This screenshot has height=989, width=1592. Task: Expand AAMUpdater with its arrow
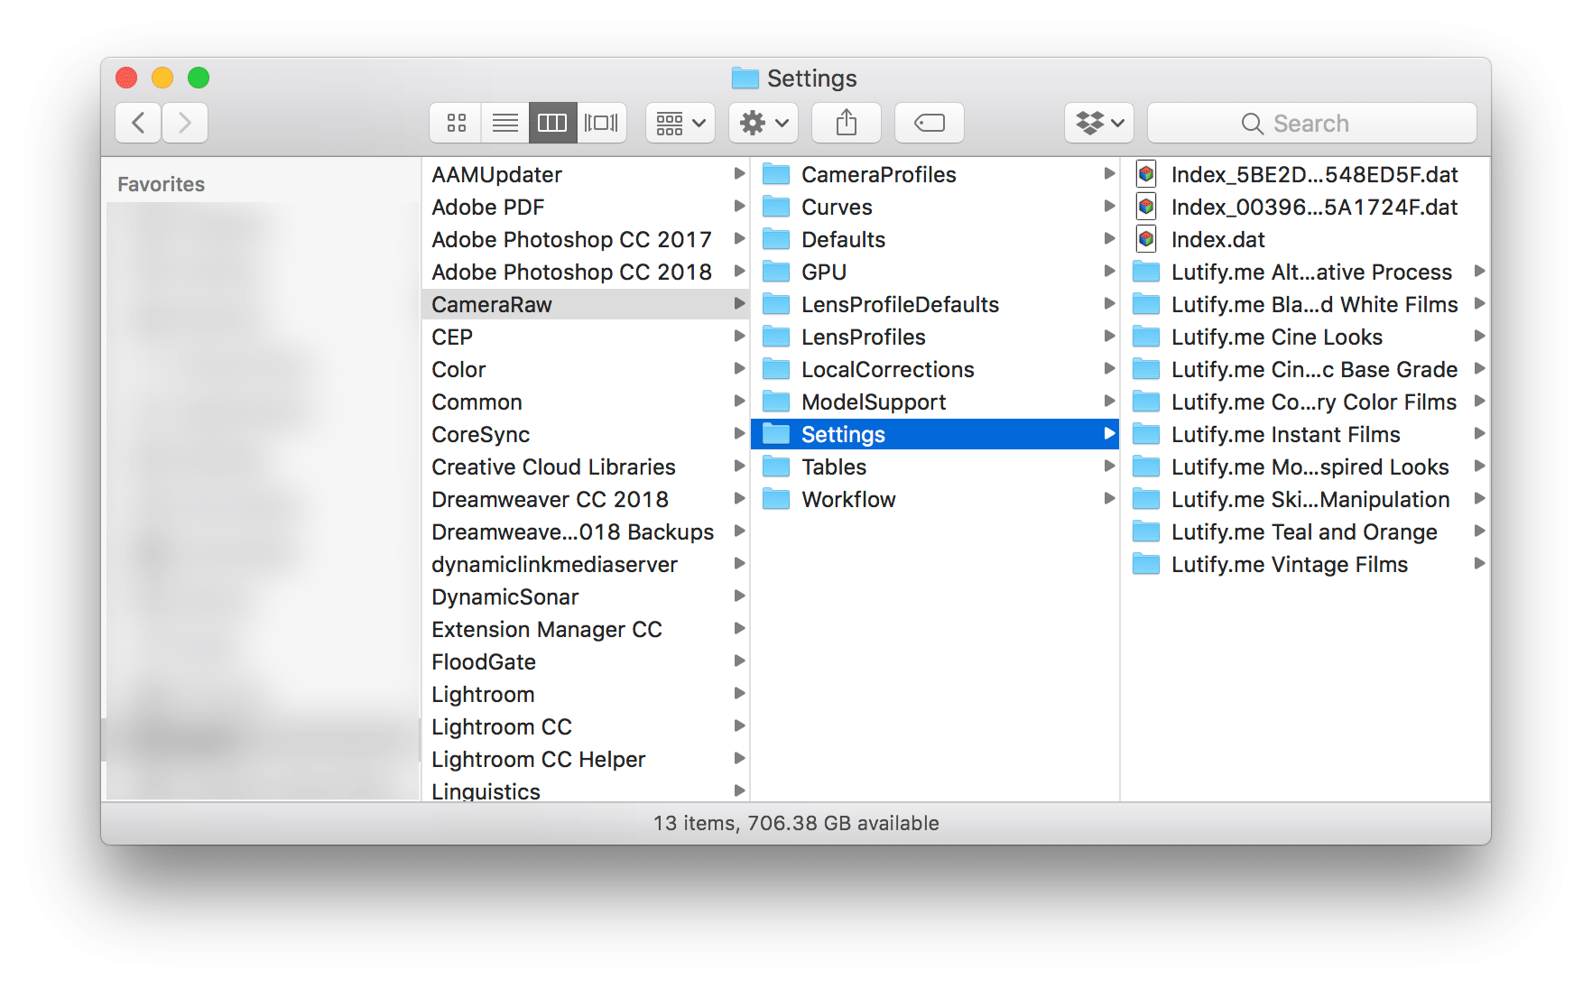(739, 173)
